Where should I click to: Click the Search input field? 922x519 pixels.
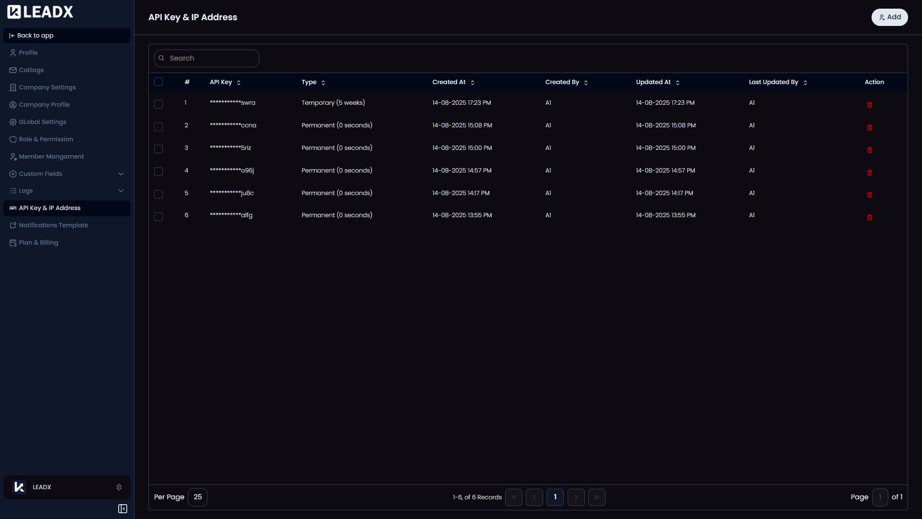(x=206, y=58)
